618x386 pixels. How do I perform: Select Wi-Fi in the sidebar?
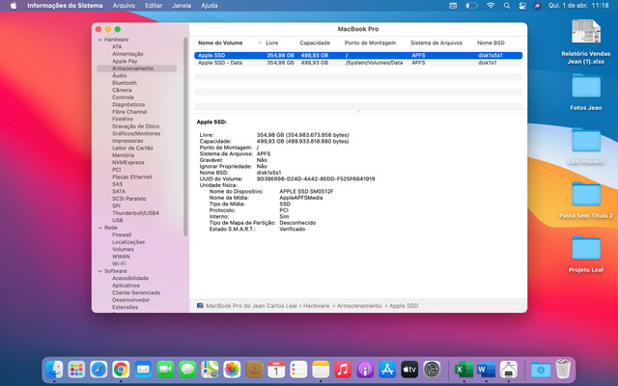(x=119, y=263)
